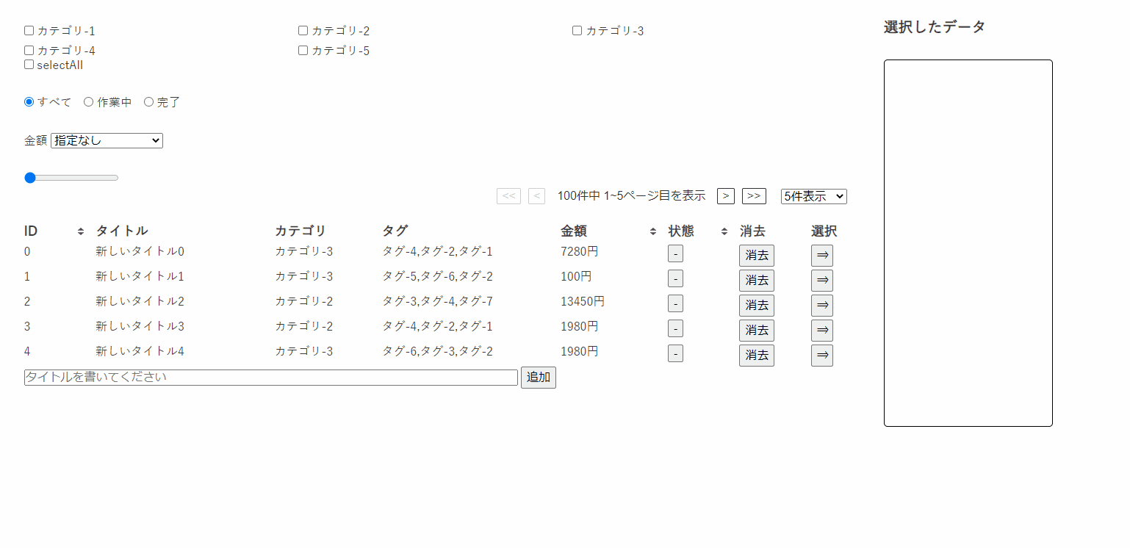Click the 13450円 amount cell
1130x548 pixels.
(x=583, y=301)
